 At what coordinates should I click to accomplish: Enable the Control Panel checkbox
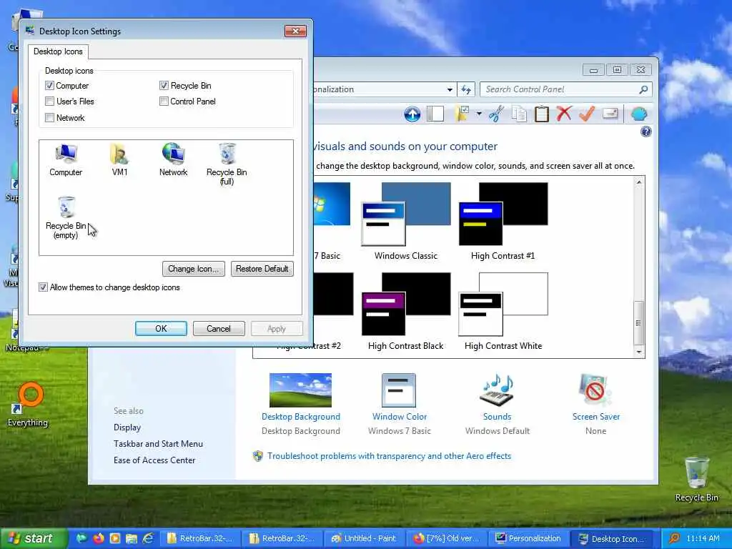(164, 102)
